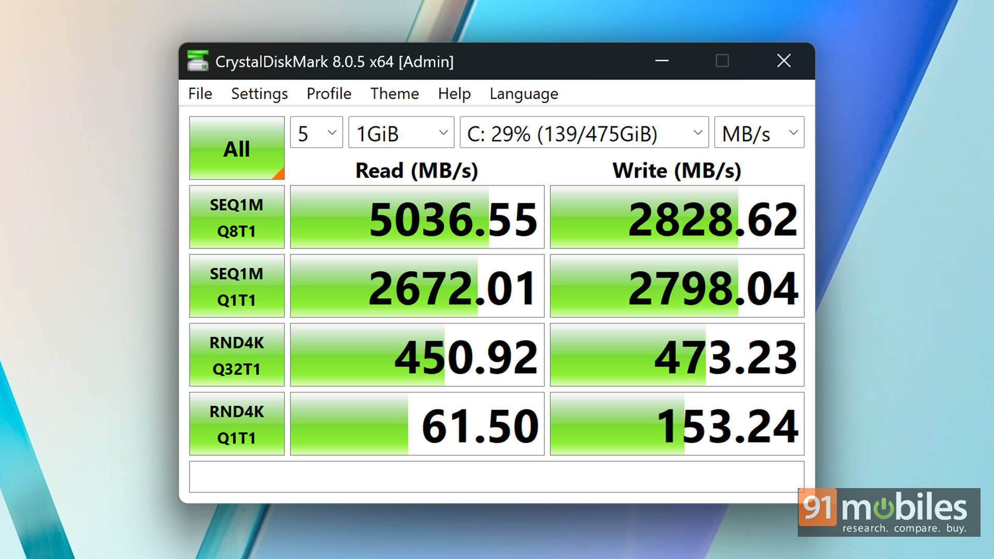
Task: Open the test size dropdown showing 1GiB
Action: click(401, 133)
